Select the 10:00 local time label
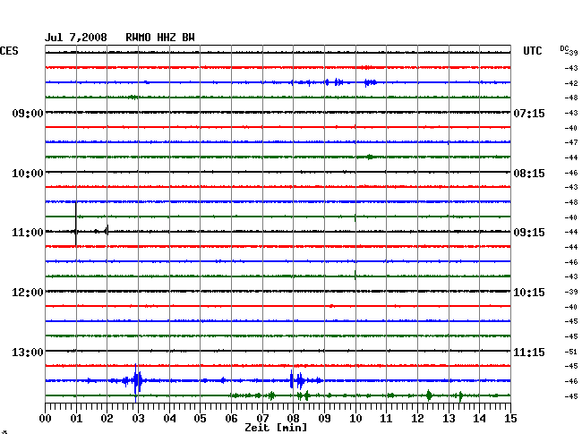Screen dimensions: 582x442 click(x=28, y=174)
